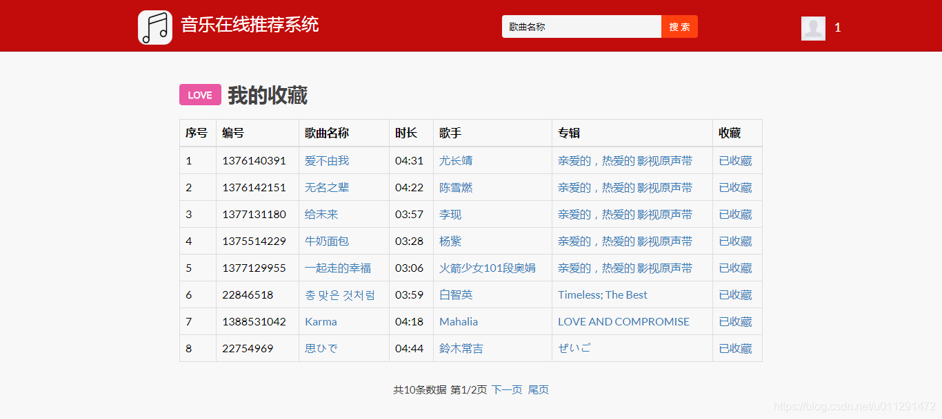The image size is (942, 419).
Task: Go to next page 下一页
Action: (x=507, y=390)
